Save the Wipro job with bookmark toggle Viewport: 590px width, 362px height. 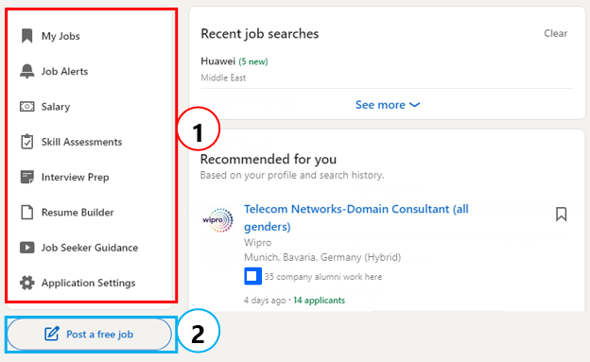coord(561,215)
